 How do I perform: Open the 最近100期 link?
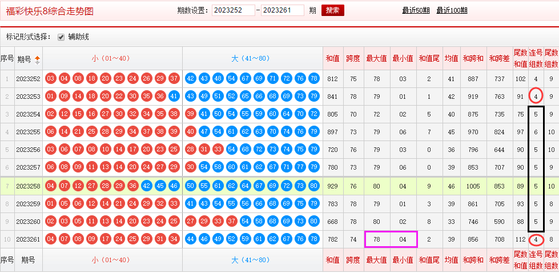click(452, 10)
